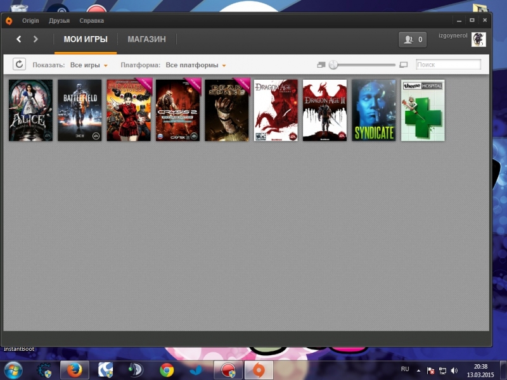The image size is (507, 380).
Task: Click the volume speaker tray icon
Action: pyautogui.click(x=454, y=370)
